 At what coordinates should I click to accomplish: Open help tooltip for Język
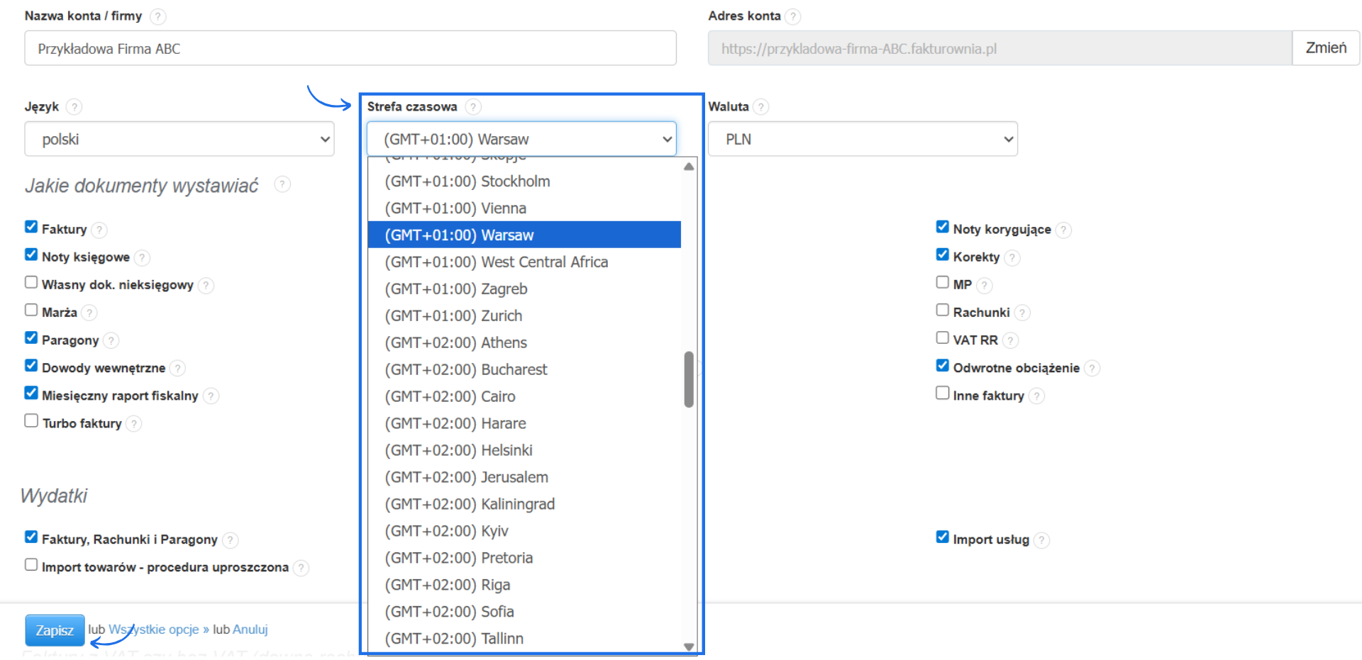point(74,107)
